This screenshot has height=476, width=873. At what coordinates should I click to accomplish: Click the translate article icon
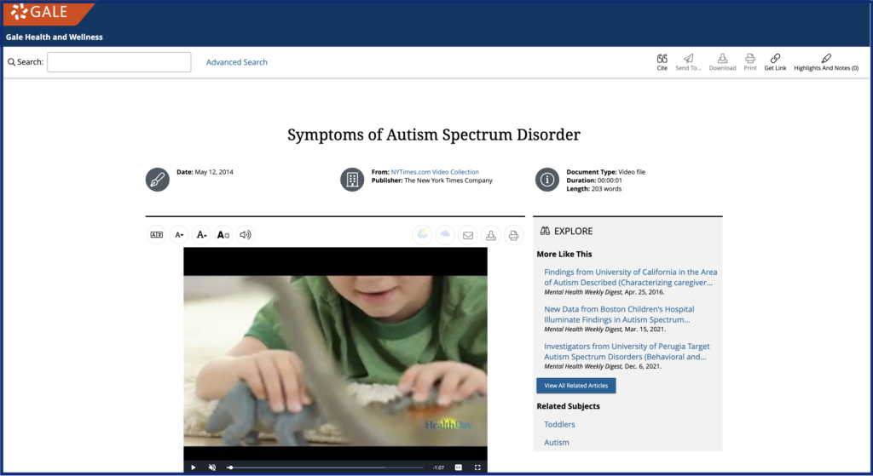[157, 235]
